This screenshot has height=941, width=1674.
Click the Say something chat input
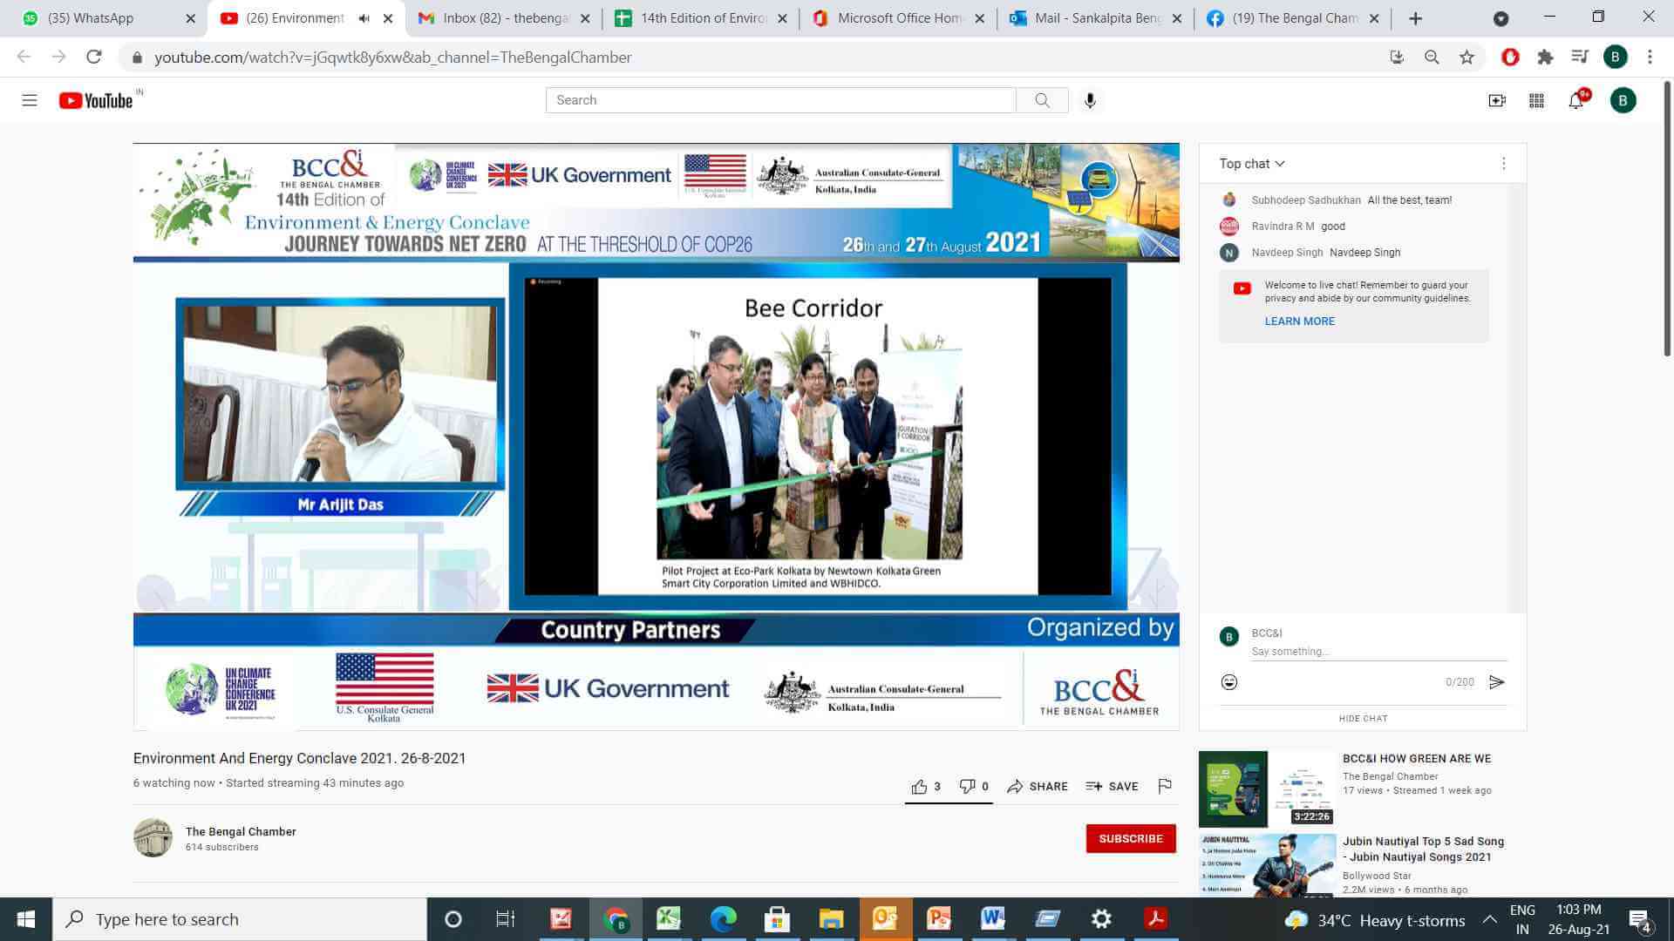click(1378, 652)
